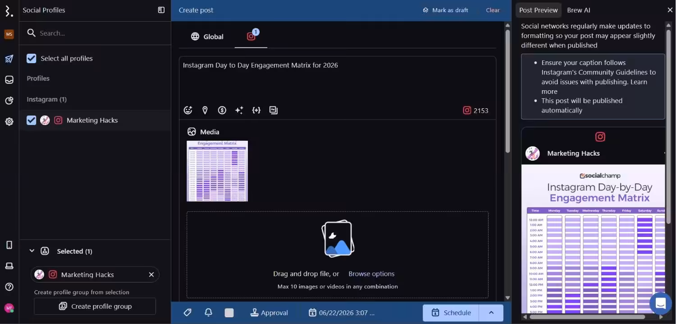Open the chat support bubble
Image resolution: width=676 pixels, height=324 pixels.
(x=661, y=303)
